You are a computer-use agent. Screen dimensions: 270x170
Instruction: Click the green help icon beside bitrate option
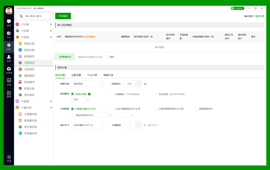pos(89,94)
